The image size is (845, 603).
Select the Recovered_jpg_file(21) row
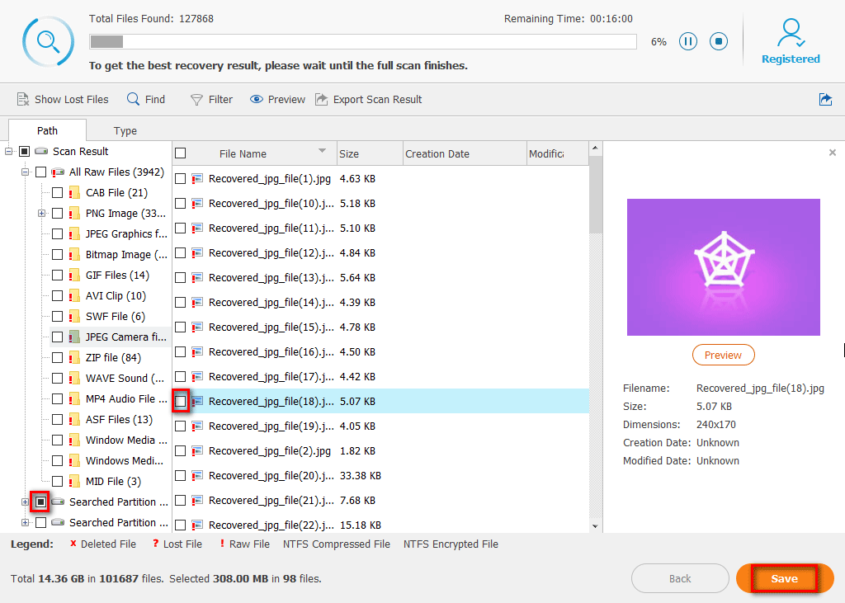point(380,500)
